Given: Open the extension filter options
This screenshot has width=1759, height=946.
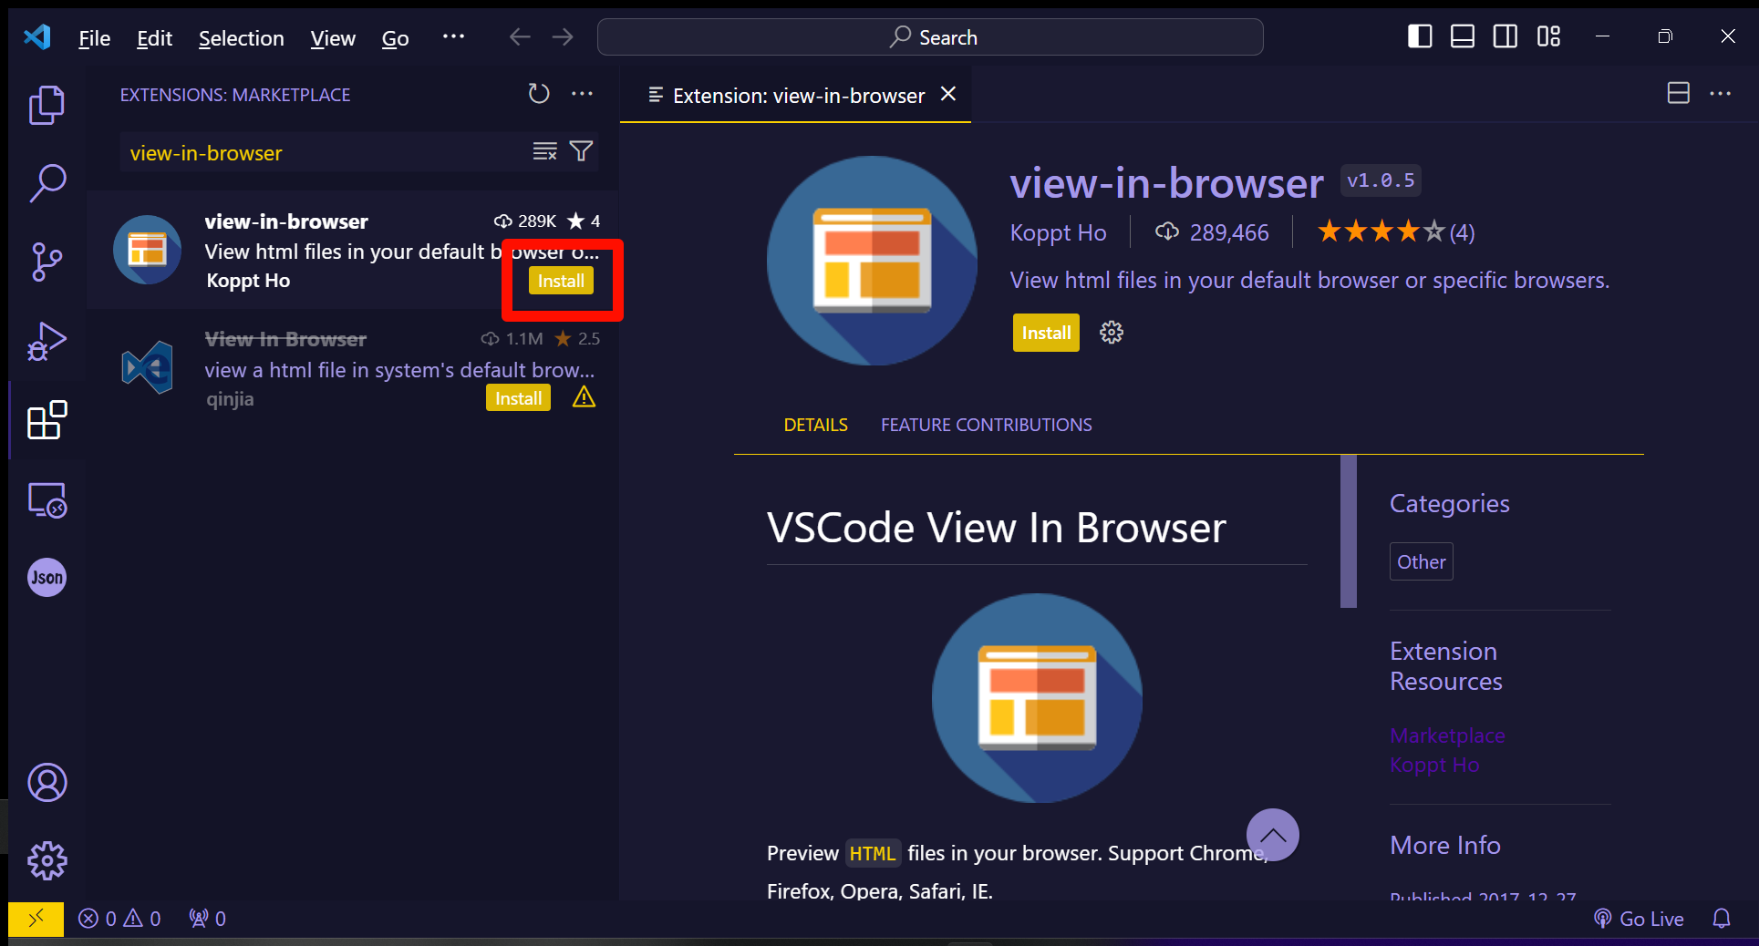Looking at the screenshot, I should coord(581,151).
